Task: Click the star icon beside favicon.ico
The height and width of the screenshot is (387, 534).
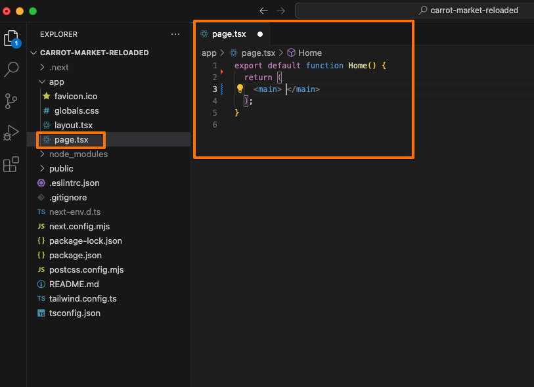Action: (x=47, y=96)
